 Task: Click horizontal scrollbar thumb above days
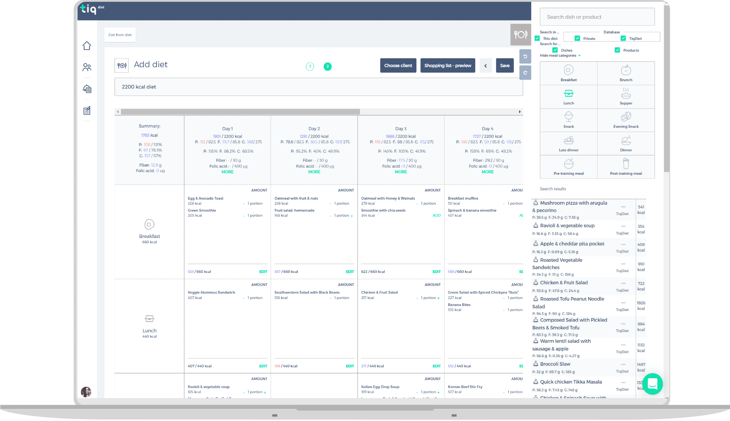(240, 112)
